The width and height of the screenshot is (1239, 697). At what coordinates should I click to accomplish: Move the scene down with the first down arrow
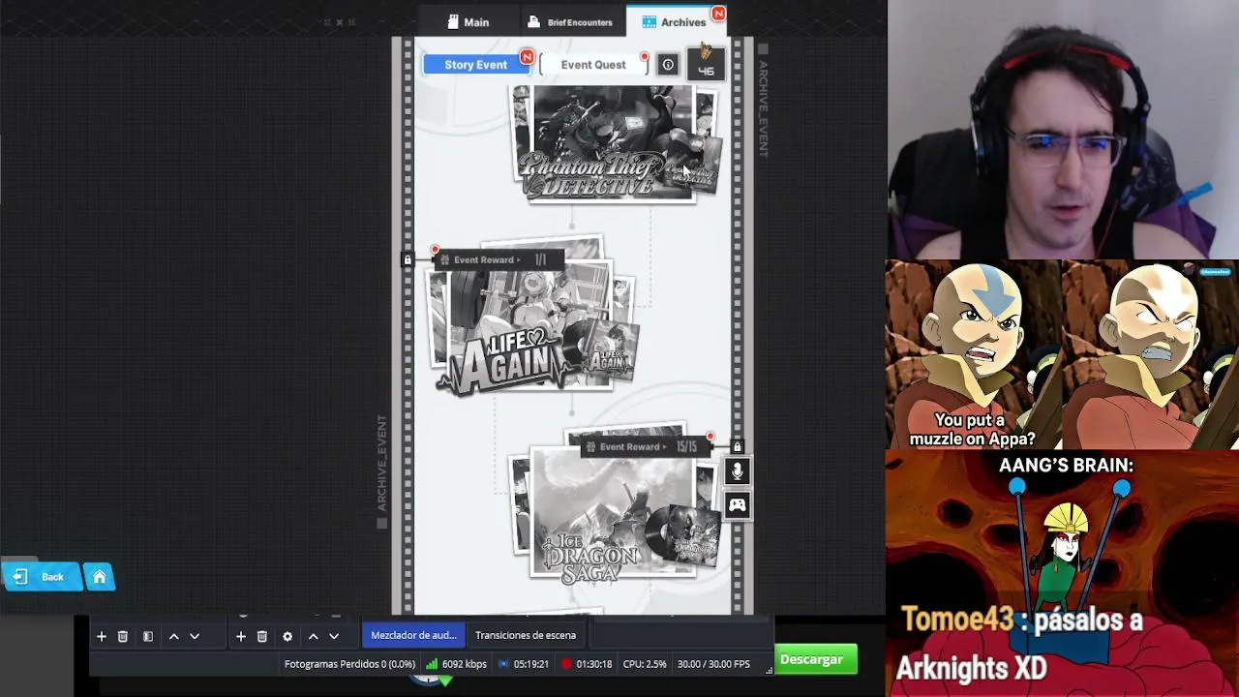[x=195, y=636]
